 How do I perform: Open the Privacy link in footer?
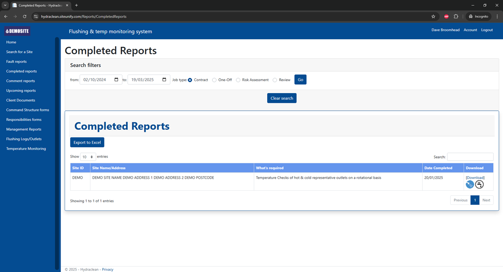pos(108,269)
